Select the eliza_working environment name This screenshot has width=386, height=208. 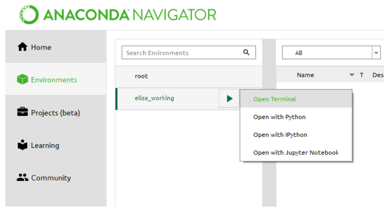(x=154, y=98)
